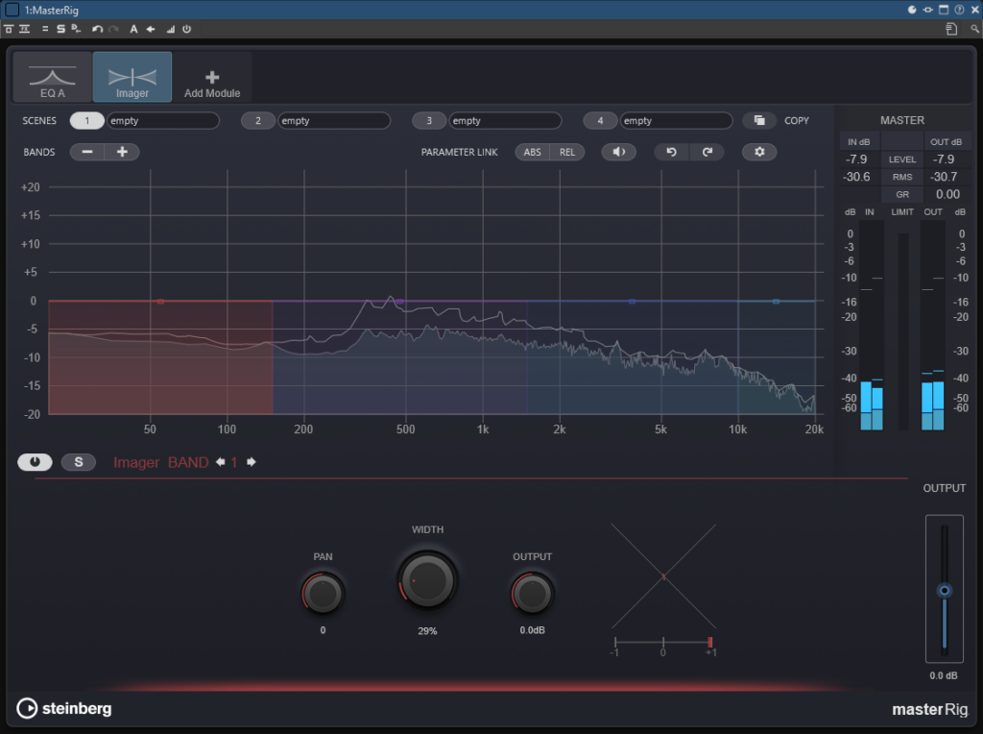Viewport: 983px width, 734px height.
Task: Click the redo arrow beside the settings gear
Action: 707,152
